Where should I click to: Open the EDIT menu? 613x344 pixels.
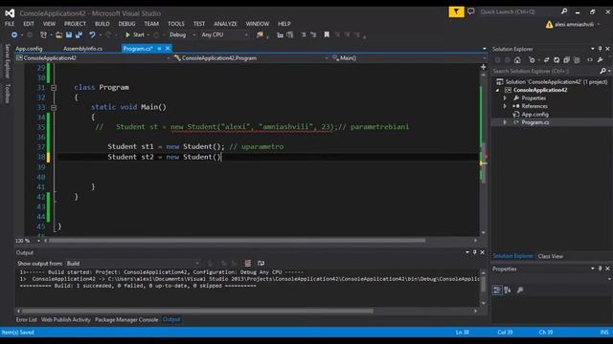point(29,24)
